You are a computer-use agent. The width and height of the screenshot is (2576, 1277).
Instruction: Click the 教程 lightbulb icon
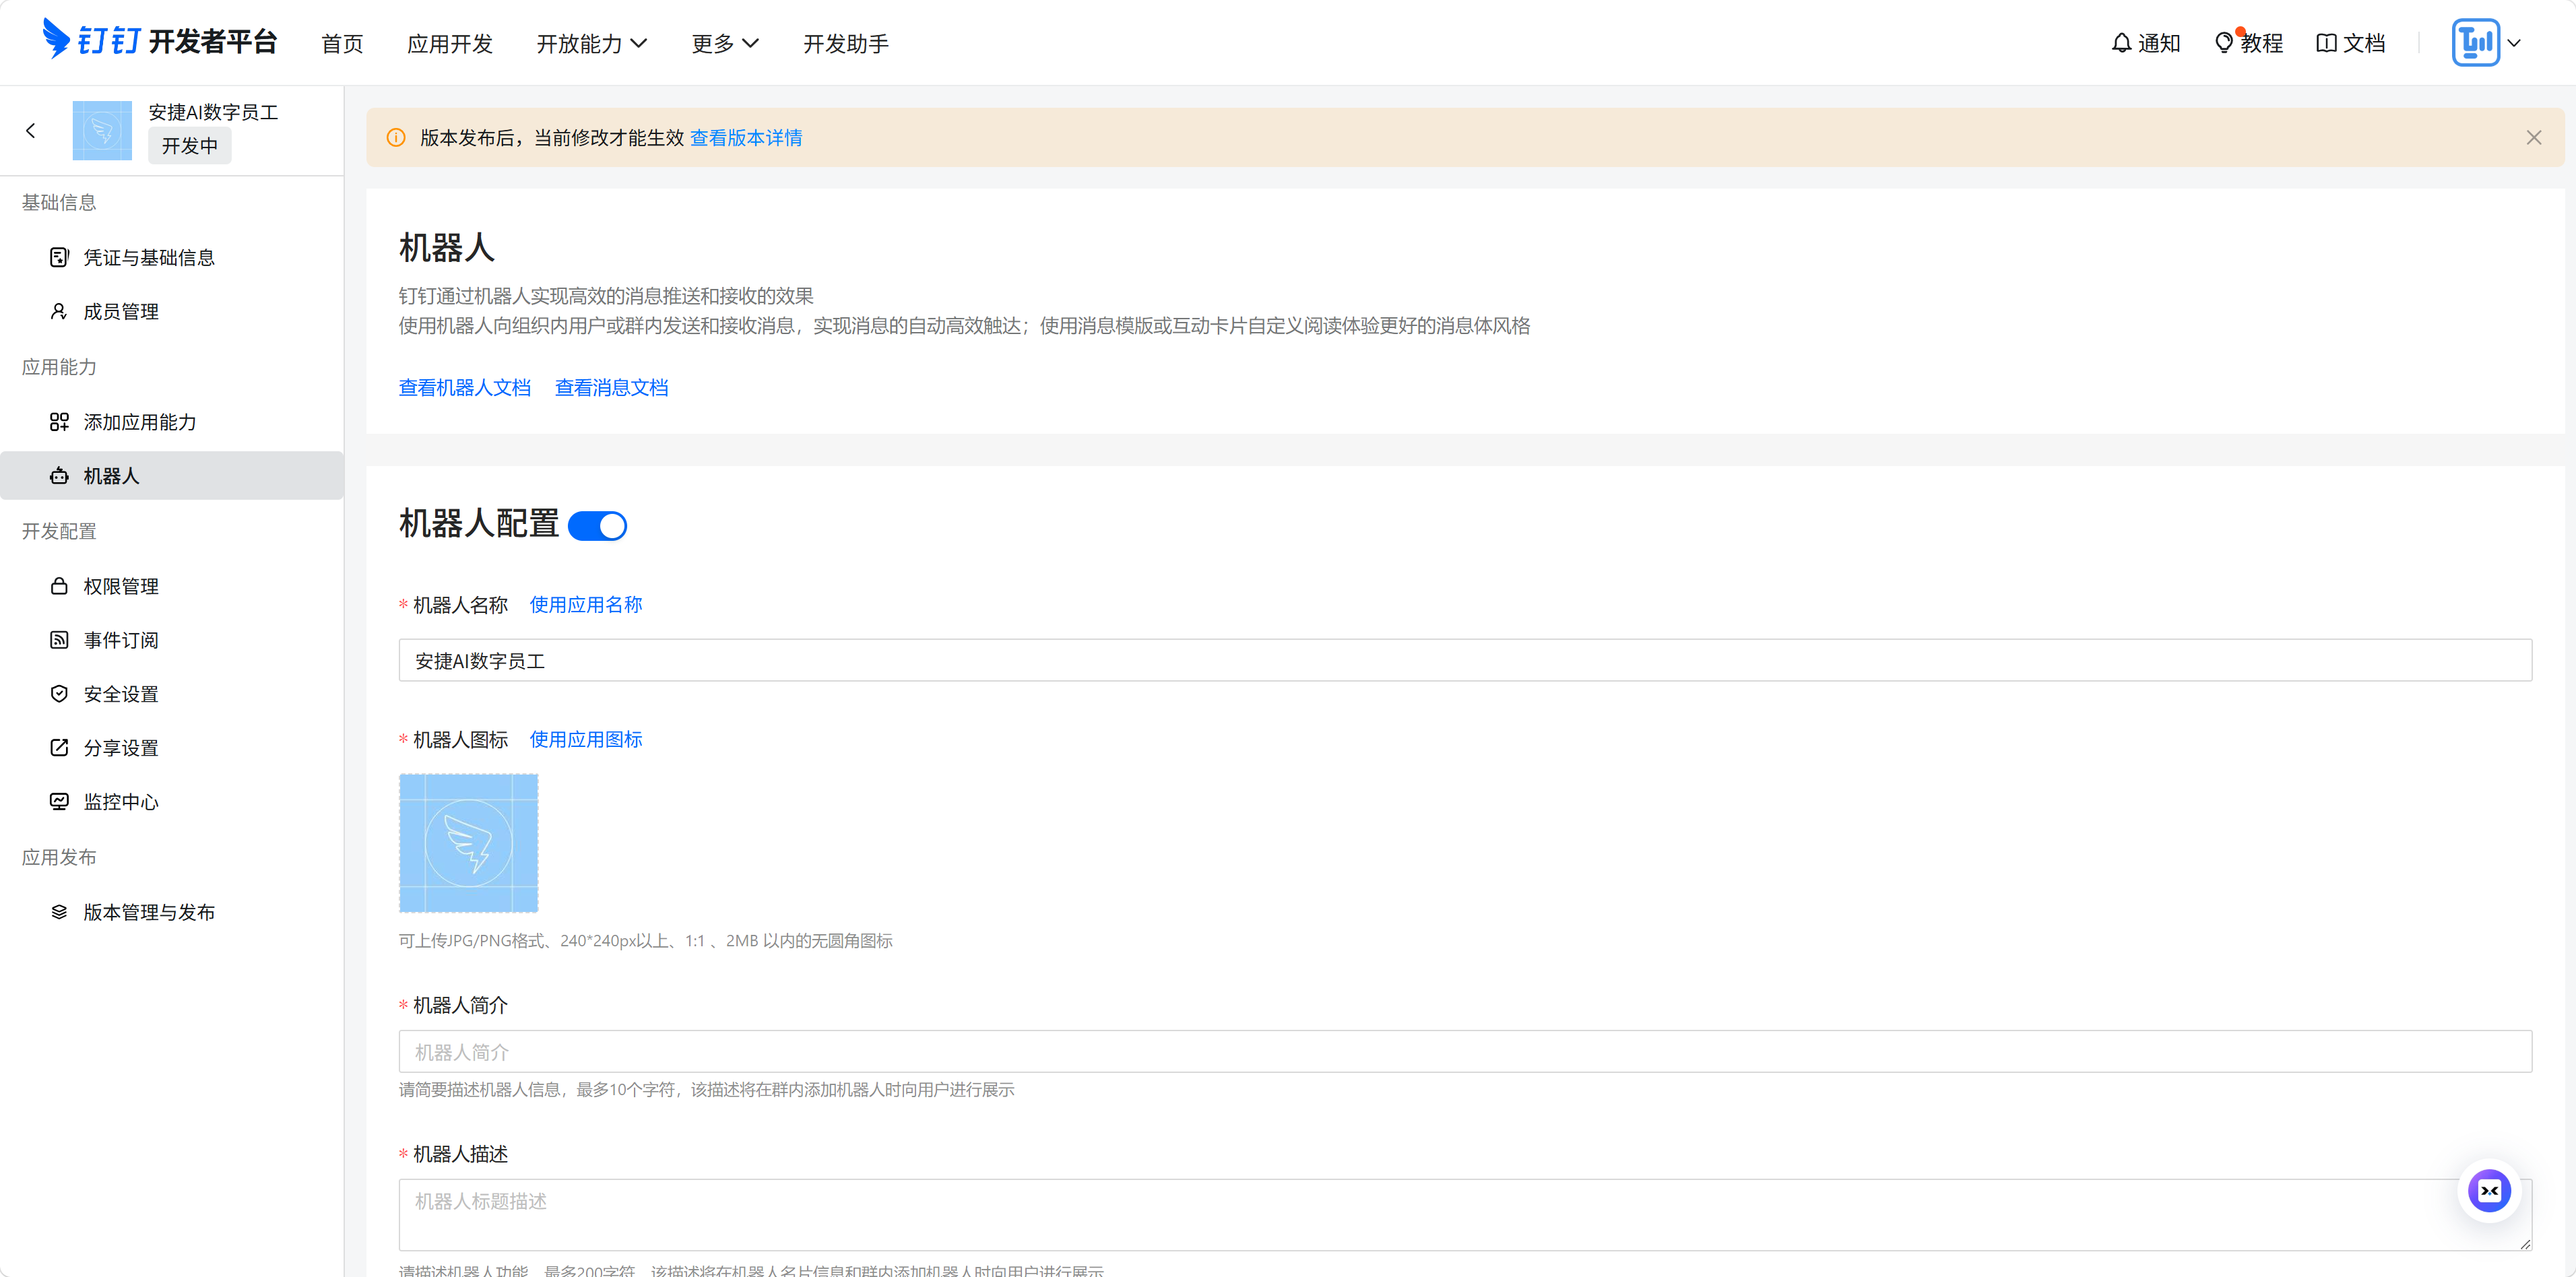[2224, 43]
